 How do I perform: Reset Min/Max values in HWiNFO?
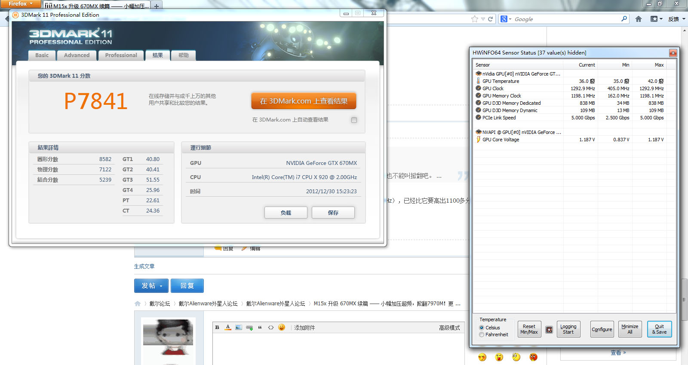coord(529,329)
